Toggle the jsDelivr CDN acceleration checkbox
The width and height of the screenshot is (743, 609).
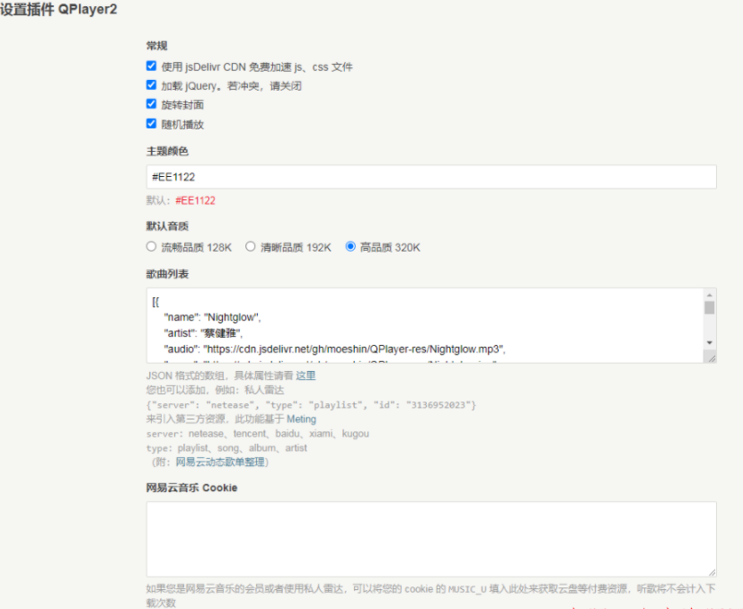point(151,66)
